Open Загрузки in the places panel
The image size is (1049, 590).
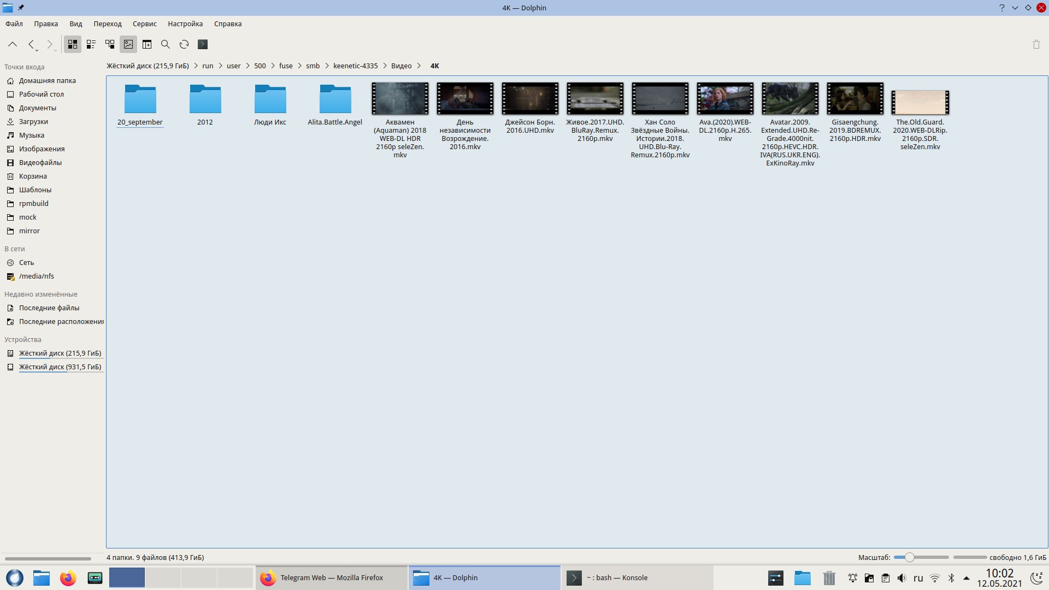(33, 121)
